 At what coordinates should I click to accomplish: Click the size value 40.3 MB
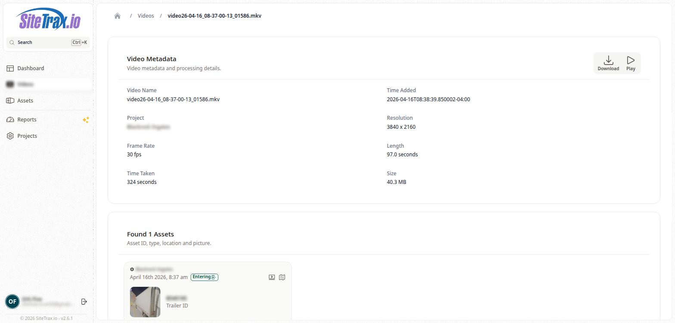coord(396,182)
